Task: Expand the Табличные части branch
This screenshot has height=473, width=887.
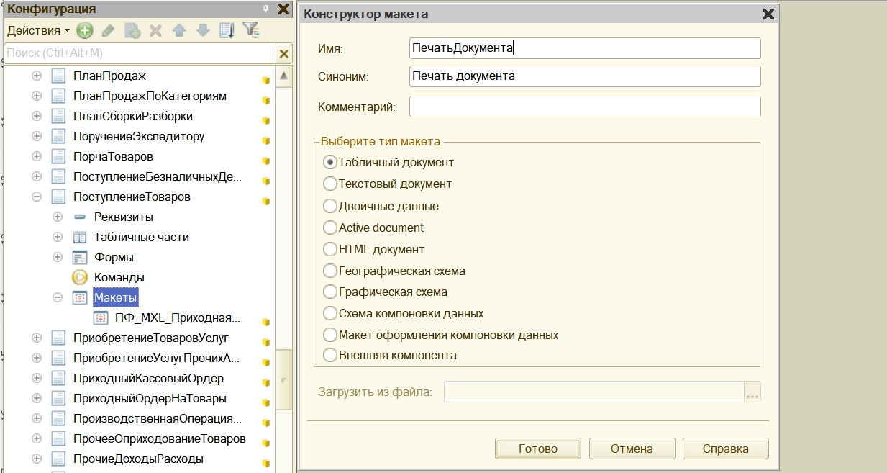Action: (x=58, y=238)
